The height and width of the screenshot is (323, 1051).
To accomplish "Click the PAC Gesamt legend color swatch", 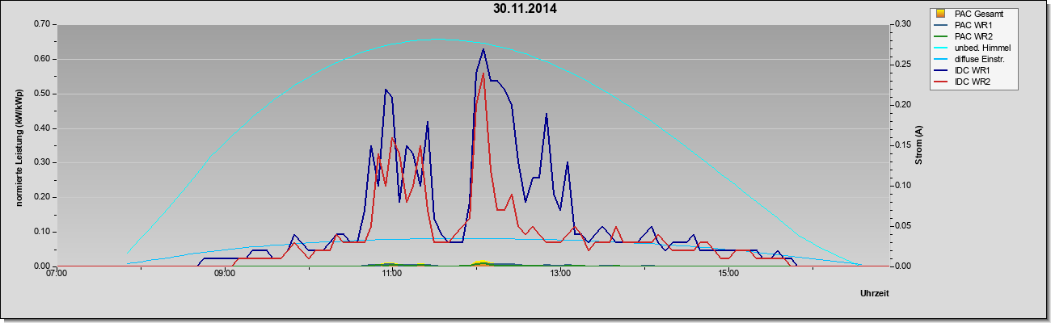I will (939, 13).
